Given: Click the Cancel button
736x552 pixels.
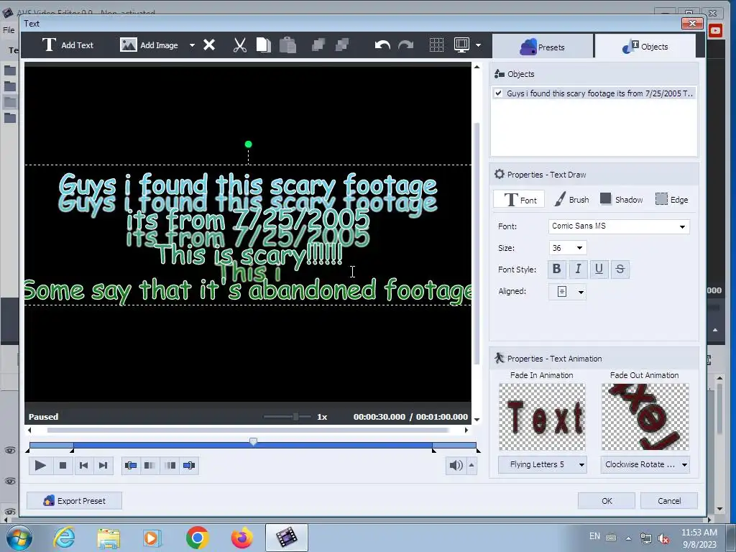Looking at the screenshot, I should (x=669, y=501).
